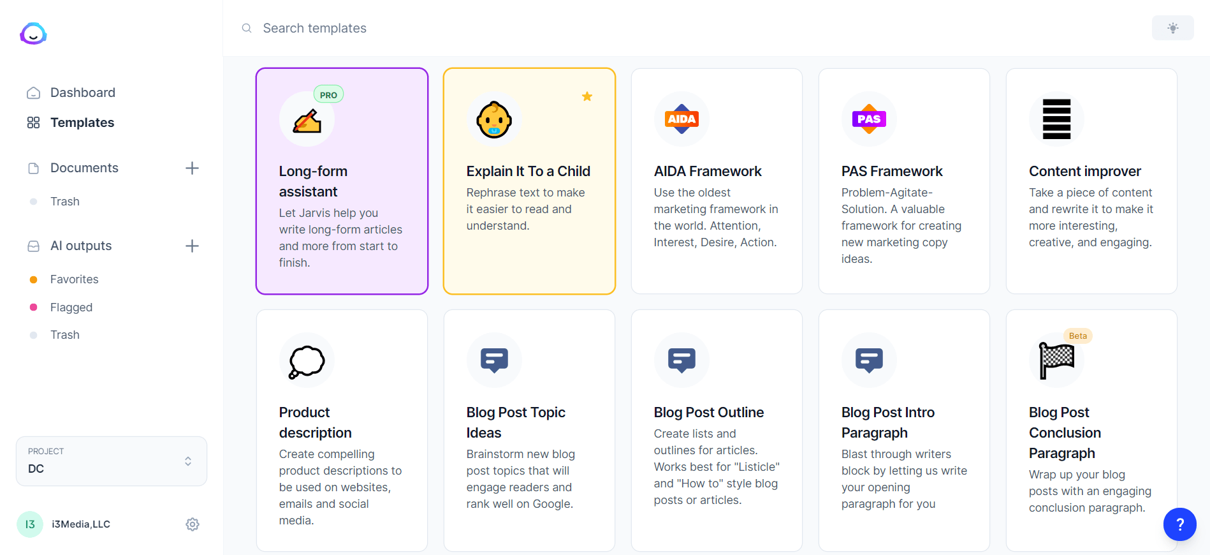Toggle light/dark mode sun button
This screenshot has height=555, width=1210.
coord(1173,28)
